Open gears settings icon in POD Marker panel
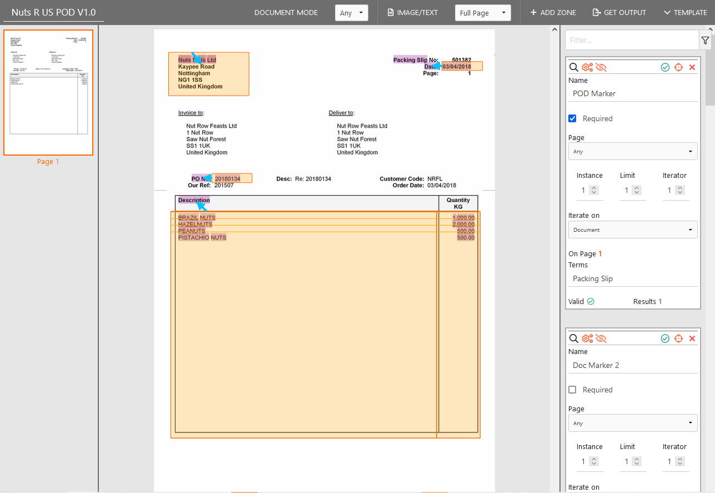The image size is (715, 493). pyautogui.click(x=587, y=67)
